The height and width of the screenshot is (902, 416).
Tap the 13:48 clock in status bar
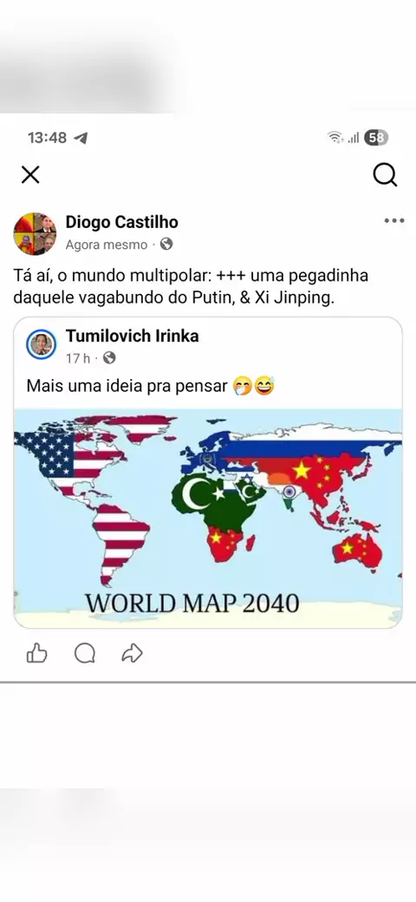point(47,138)
